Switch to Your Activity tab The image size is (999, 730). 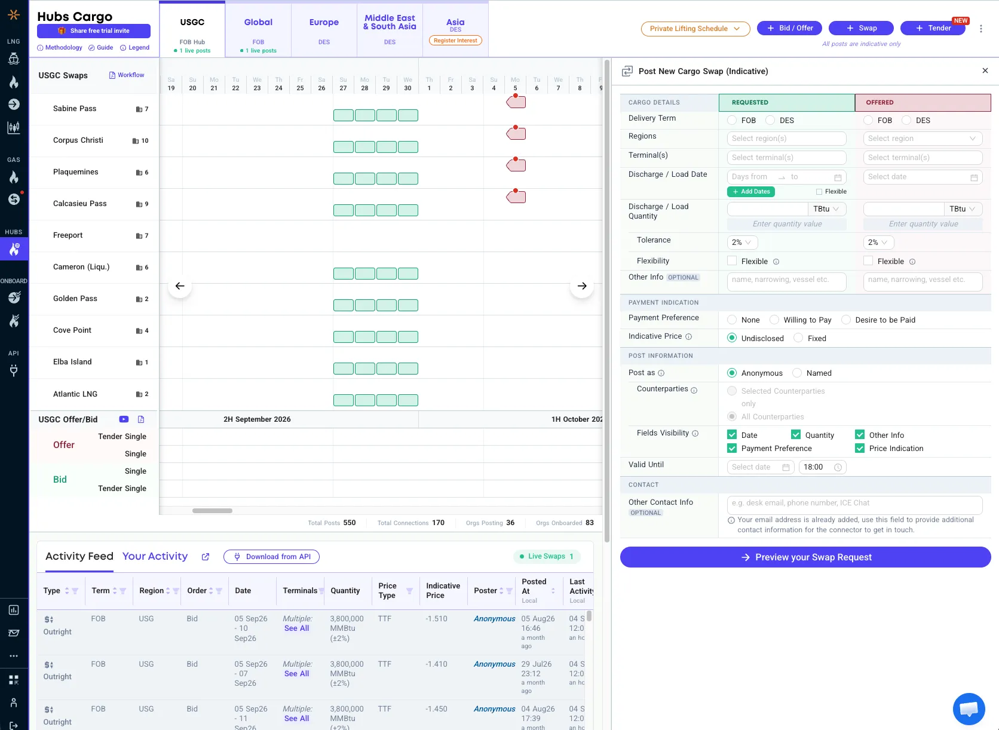[155, 556]
